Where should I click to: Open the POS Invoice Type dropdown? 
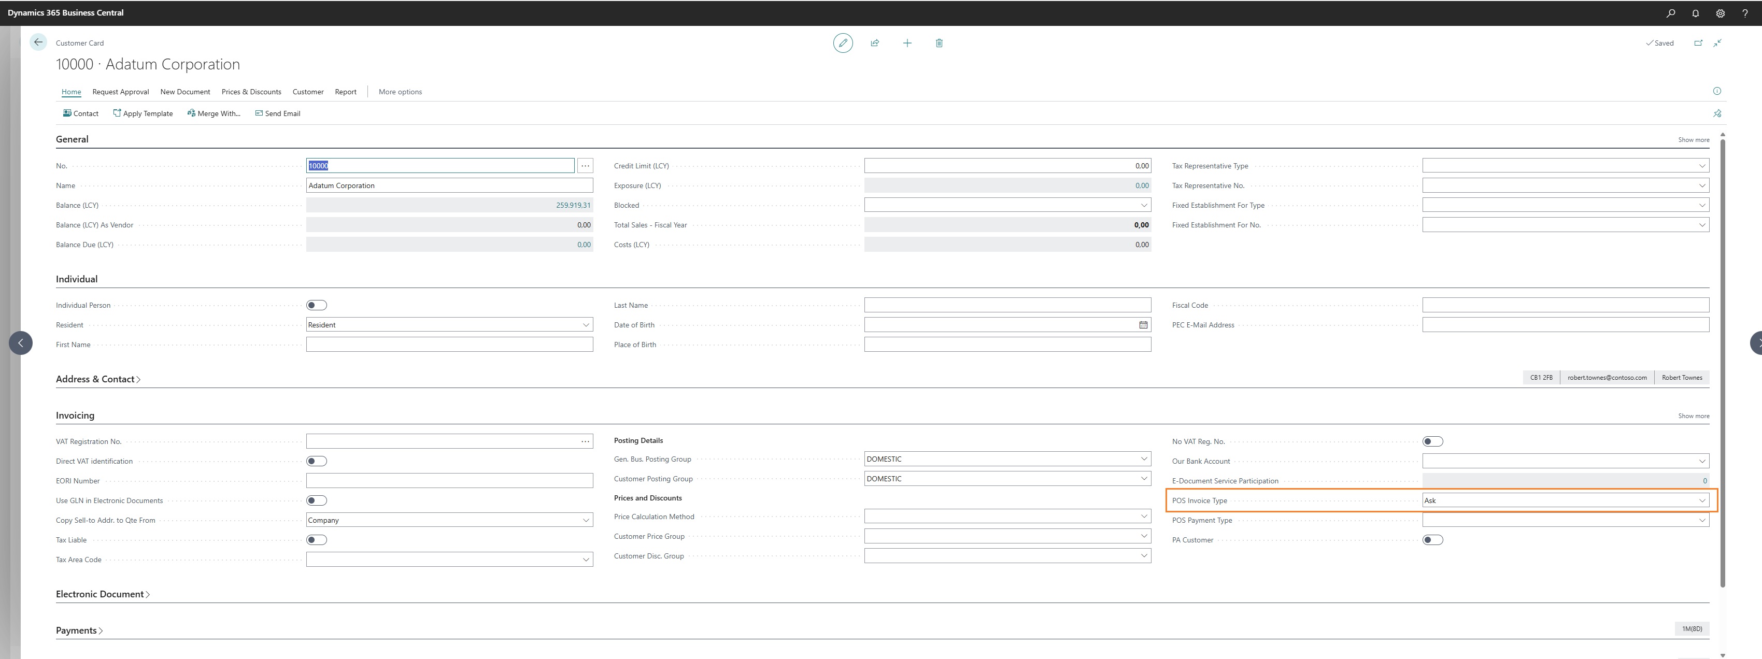click(1702, 500)
